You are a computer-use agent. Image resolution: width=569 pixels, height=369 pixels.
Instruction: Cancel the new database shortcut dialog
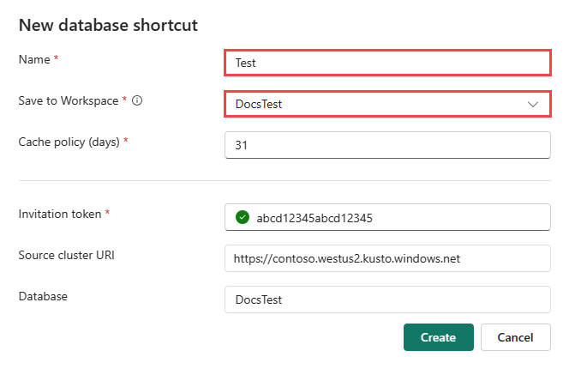(x=515, y=337)
